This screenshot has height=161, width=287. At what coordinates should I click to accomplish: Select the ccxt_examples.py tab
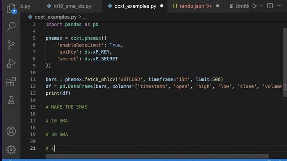[x=135, y=6]
